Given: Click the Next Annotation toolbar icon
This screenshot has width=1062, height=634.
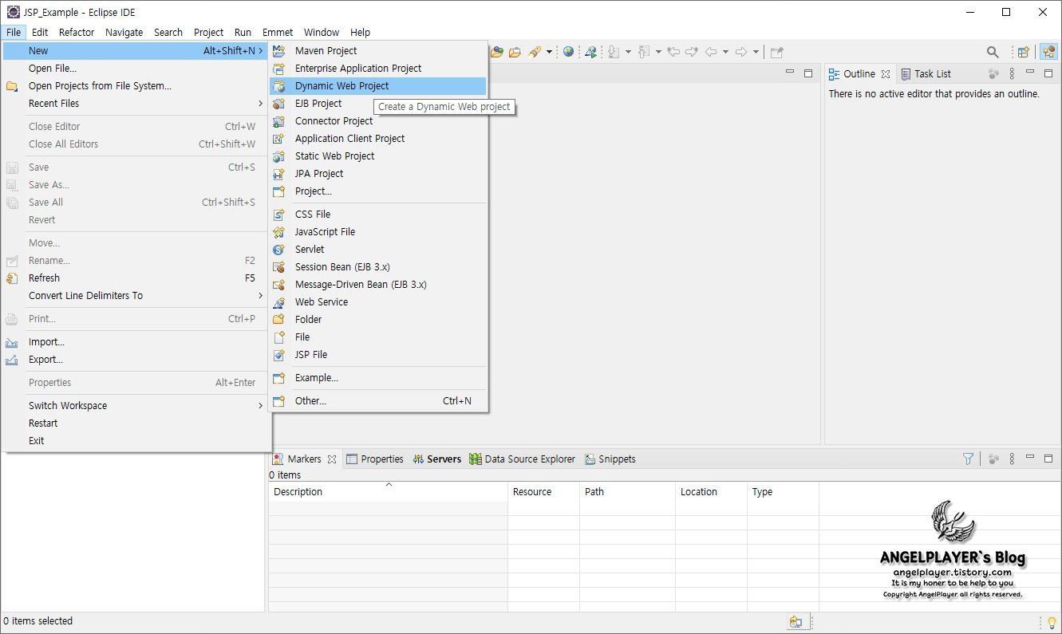Looking at the screenshot, I should point(613,52).
